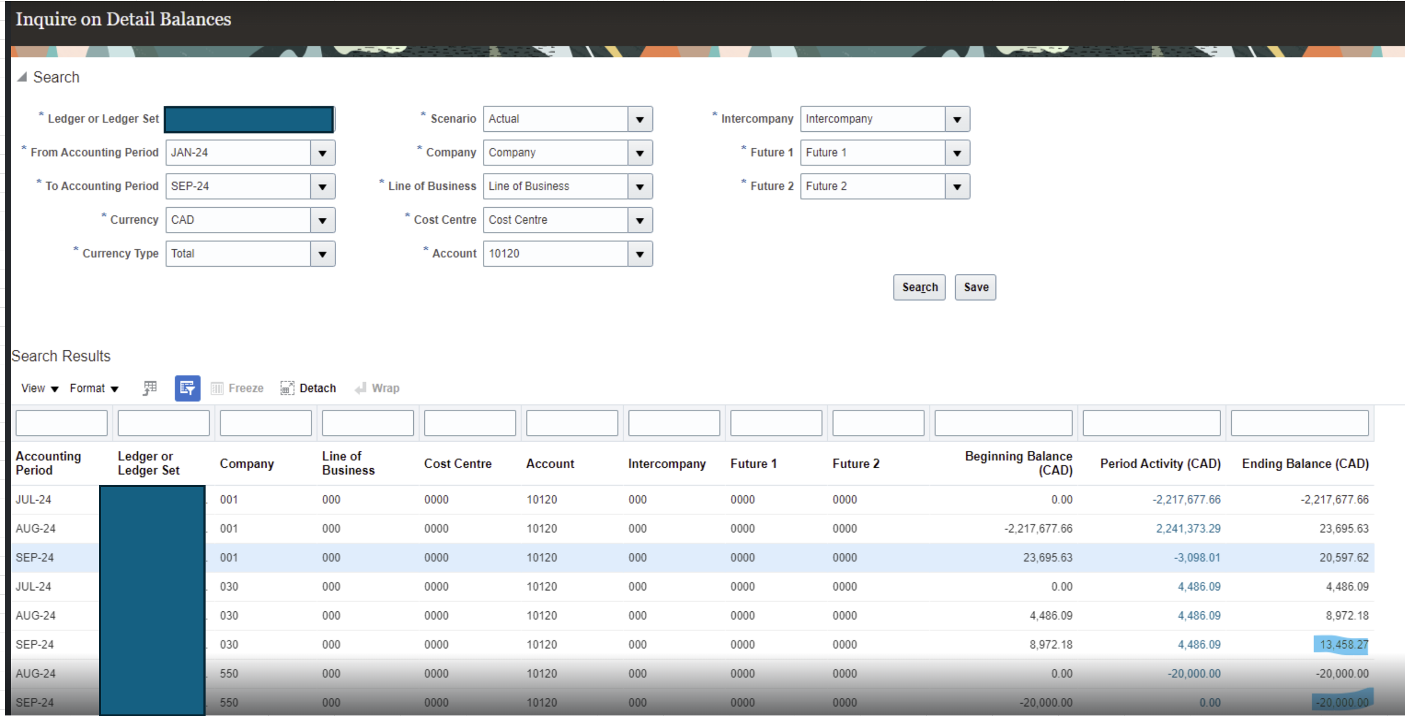Open period activity link -2,217,677.66

tap(1186, 499)
